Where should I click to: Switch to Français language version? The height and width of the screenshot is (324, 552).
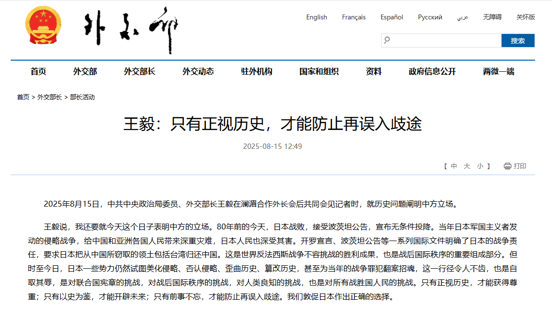(x=353, y=17)
